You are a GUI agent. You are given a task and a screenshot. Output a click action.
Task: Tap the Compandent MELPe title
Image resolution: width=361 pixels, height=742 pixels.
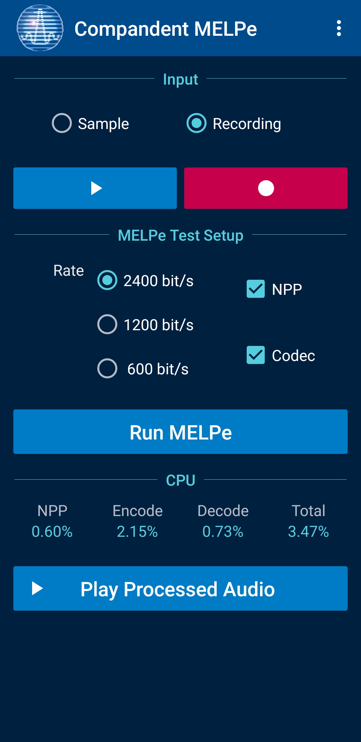click(165, 29)
